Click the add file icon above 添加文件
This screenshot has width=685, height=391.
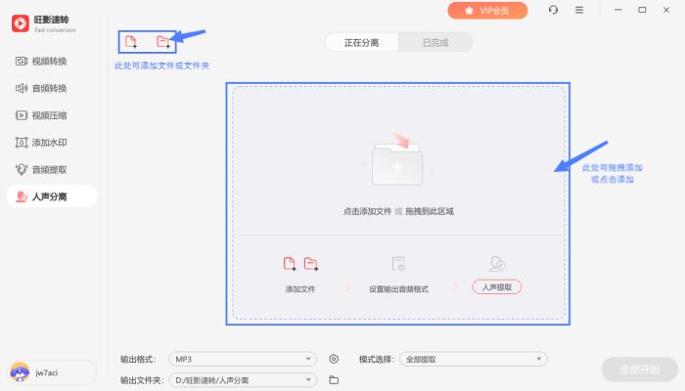pos(290,264)
